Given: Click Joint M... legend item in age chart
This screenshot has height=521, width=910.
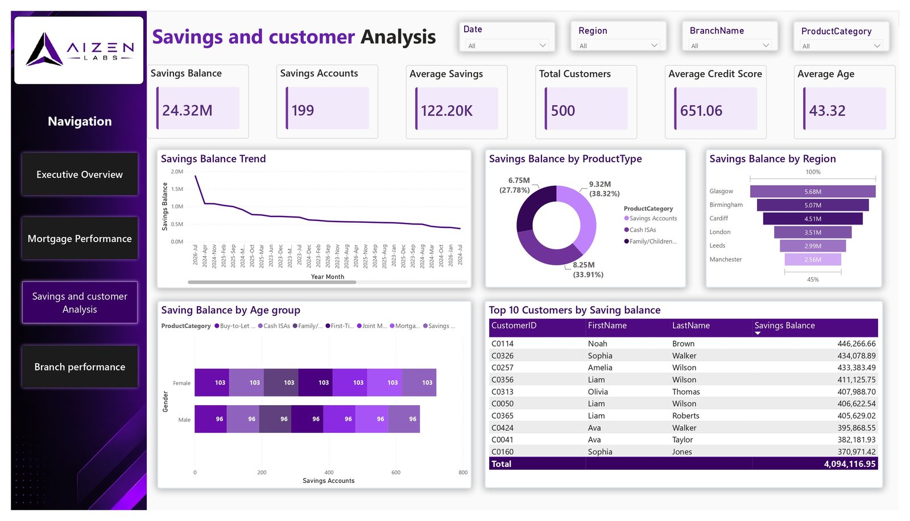Looking at the screenshot, I should 372,326.
